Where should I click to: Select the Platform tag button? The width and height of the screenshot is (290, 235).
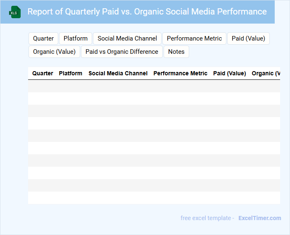pos(76,38)
